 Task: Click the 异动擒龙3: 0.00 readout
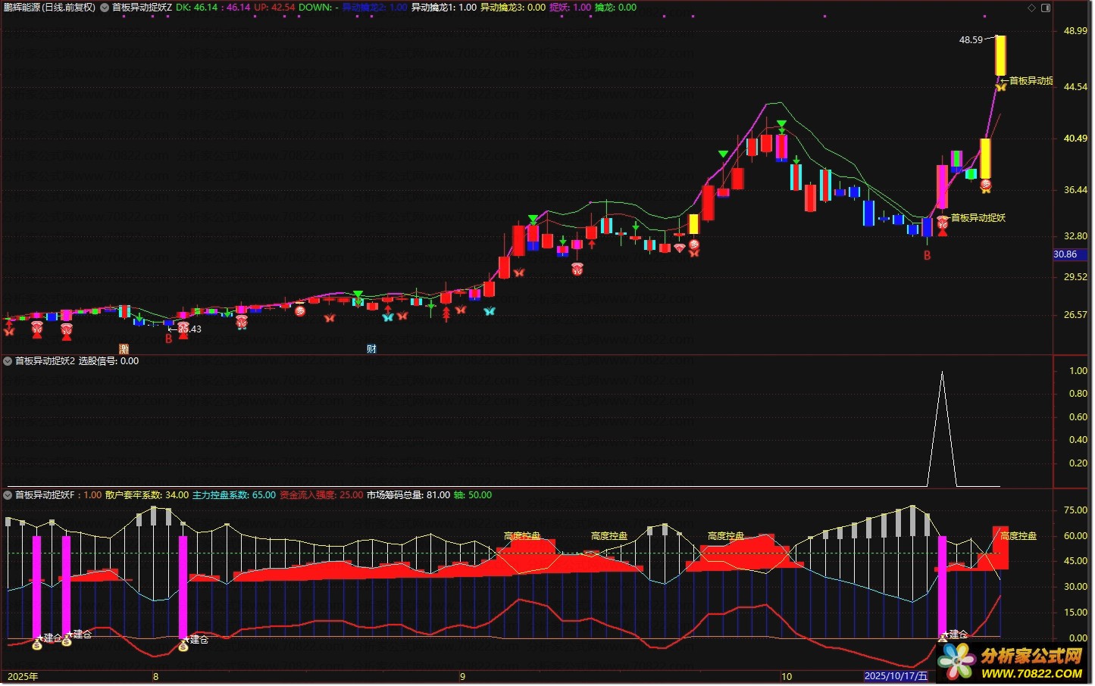[513, 8]
